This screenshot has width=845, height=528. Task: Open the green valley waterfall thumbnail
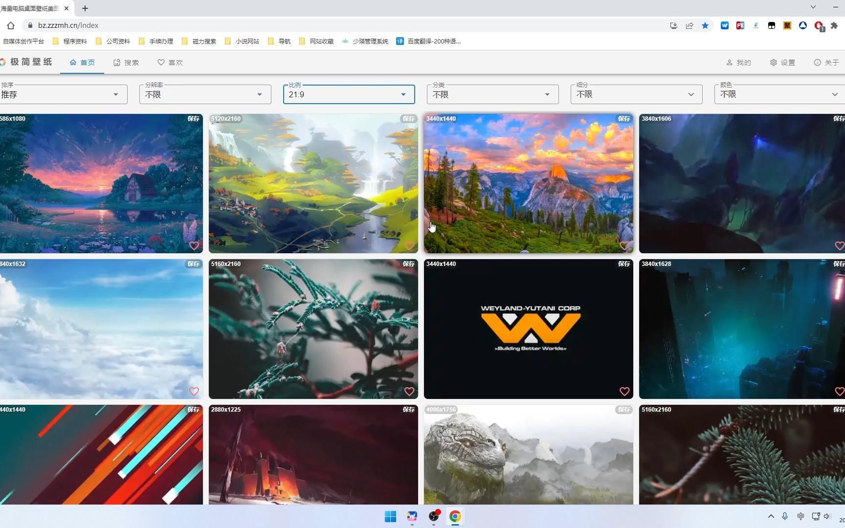pos(313,184)
